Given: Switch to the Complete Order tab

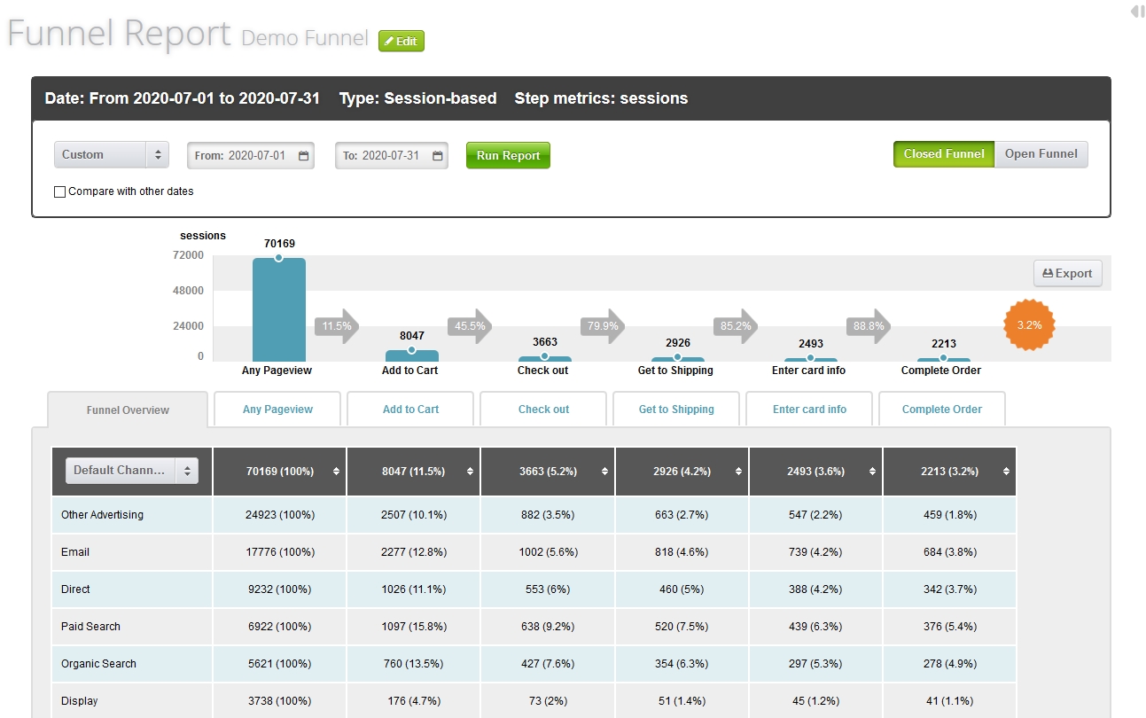Looking at the screenshot, I should 942,410.
